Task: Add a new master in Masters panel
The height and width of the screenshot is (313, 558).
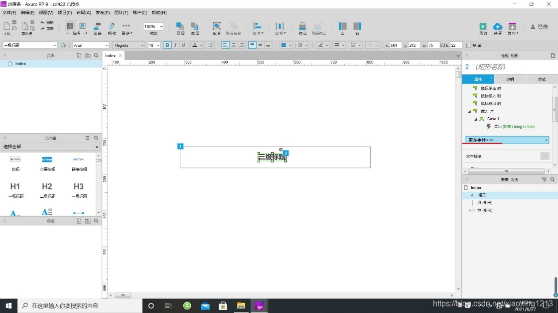Action: click(x=79, y=221)
